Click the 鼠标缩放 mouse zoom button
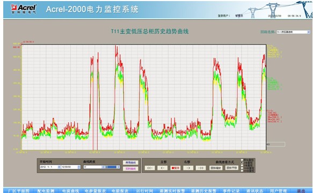The width and height of the screenshot is (313, 193). pos(216,168)
